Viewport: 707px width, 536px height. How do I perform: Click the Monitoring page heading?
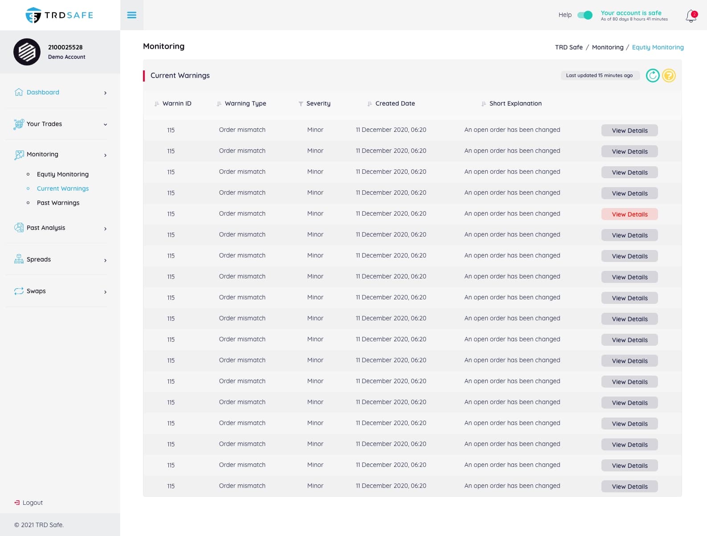(163, 46)
